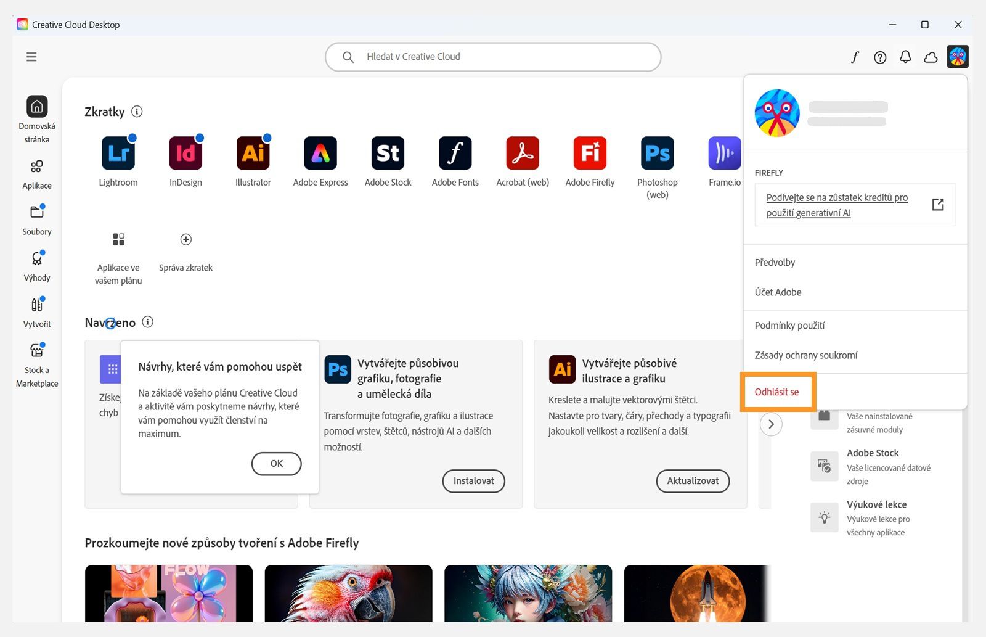Image resolution: width=986 pixels, height=637 pixels.
Task: Click the Photoshop icon in suggestion card
Action: click(338, 369)
